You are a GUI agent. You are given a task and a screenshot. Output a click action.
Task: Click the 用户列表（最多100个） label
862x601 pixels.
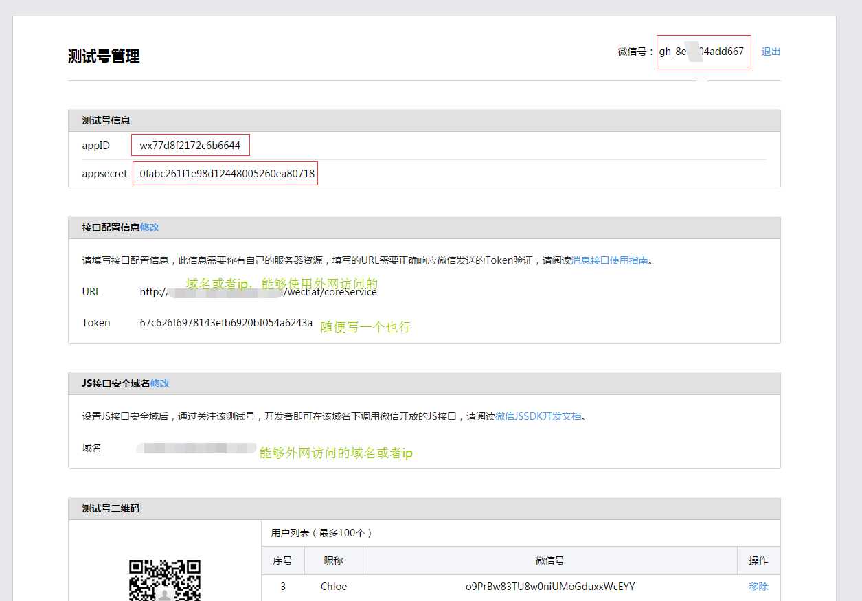[x=321, y=533]
